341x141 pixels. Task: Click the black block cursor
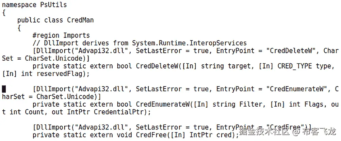[4, 89]
